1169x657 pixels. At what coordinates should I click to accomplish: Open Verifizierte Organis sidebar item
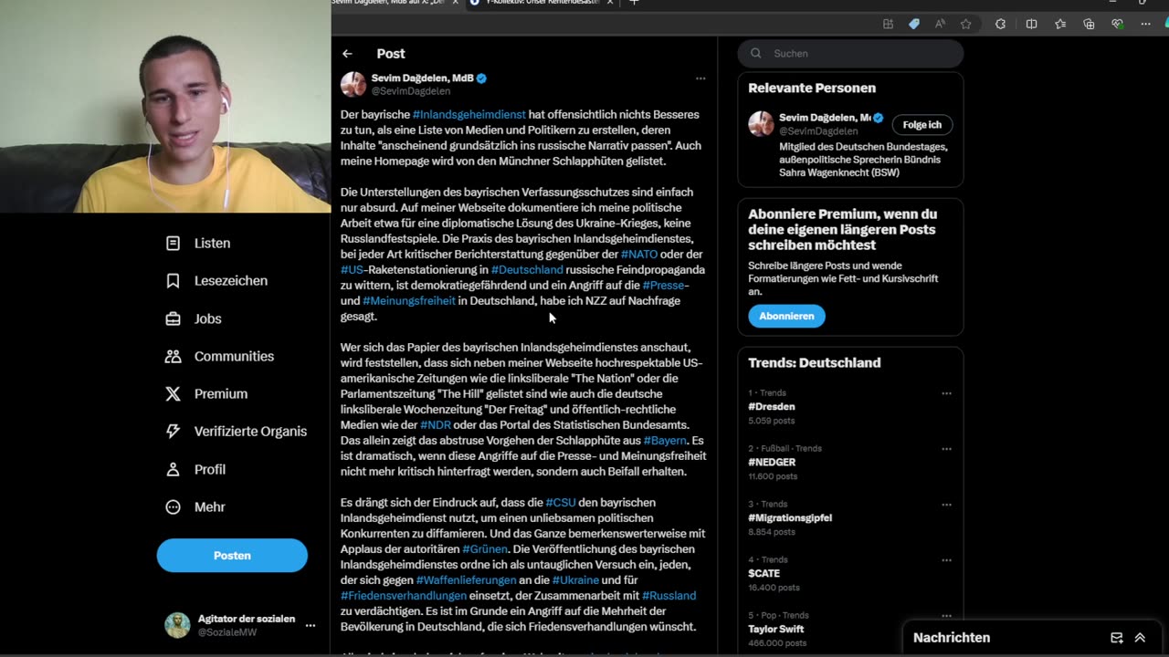pos(237,431)
